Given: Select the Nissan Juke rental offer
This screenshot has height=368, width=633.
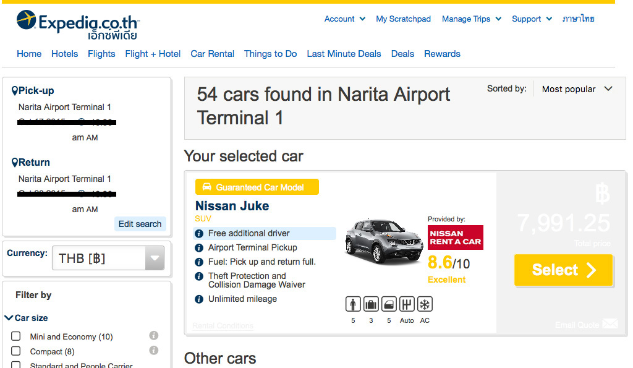Looking at the screenshot, I should click(563, 270).
